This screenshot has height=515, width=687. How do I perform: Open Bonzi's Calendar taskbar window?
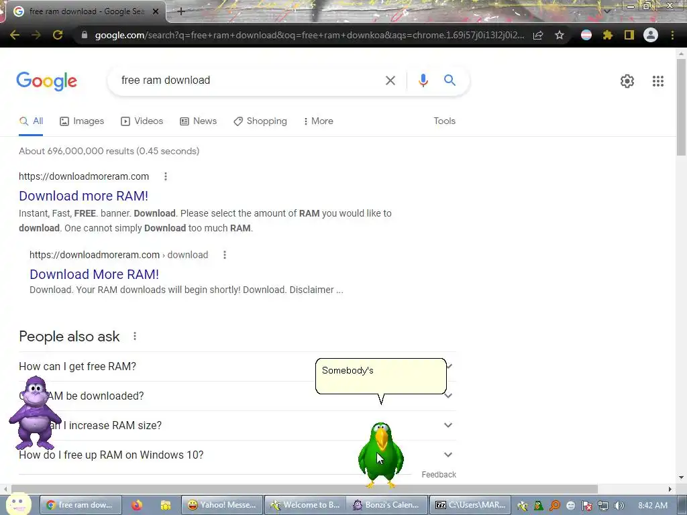pos(387,505)
